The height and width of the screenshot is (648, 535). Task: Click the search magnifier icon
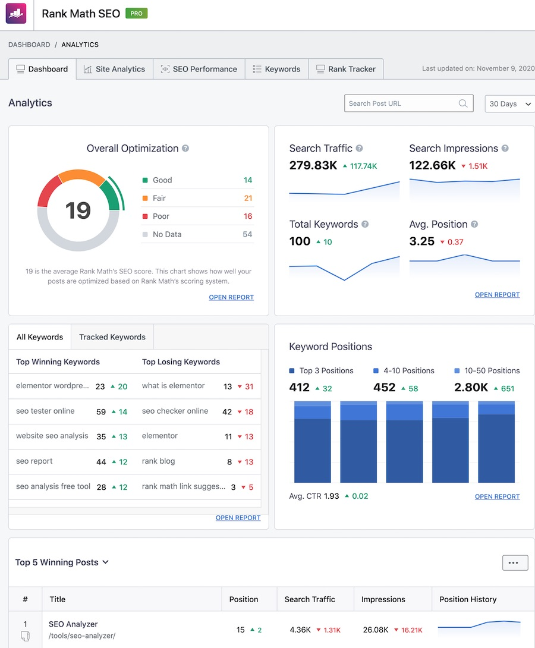click(463, 103)
